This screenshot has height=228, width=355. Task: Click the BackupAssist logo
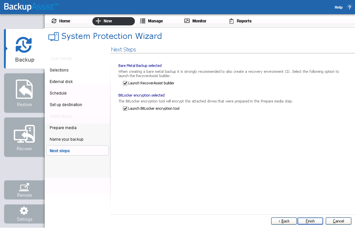pyautogui.click(x=31, y=7)
